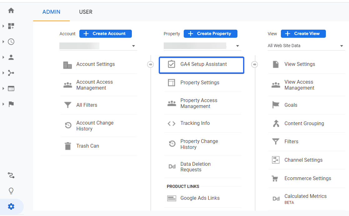The image size is (349, 216).
Task: Open the Attribution path icon
Action: pyautogui.click(x=11, y=175)
